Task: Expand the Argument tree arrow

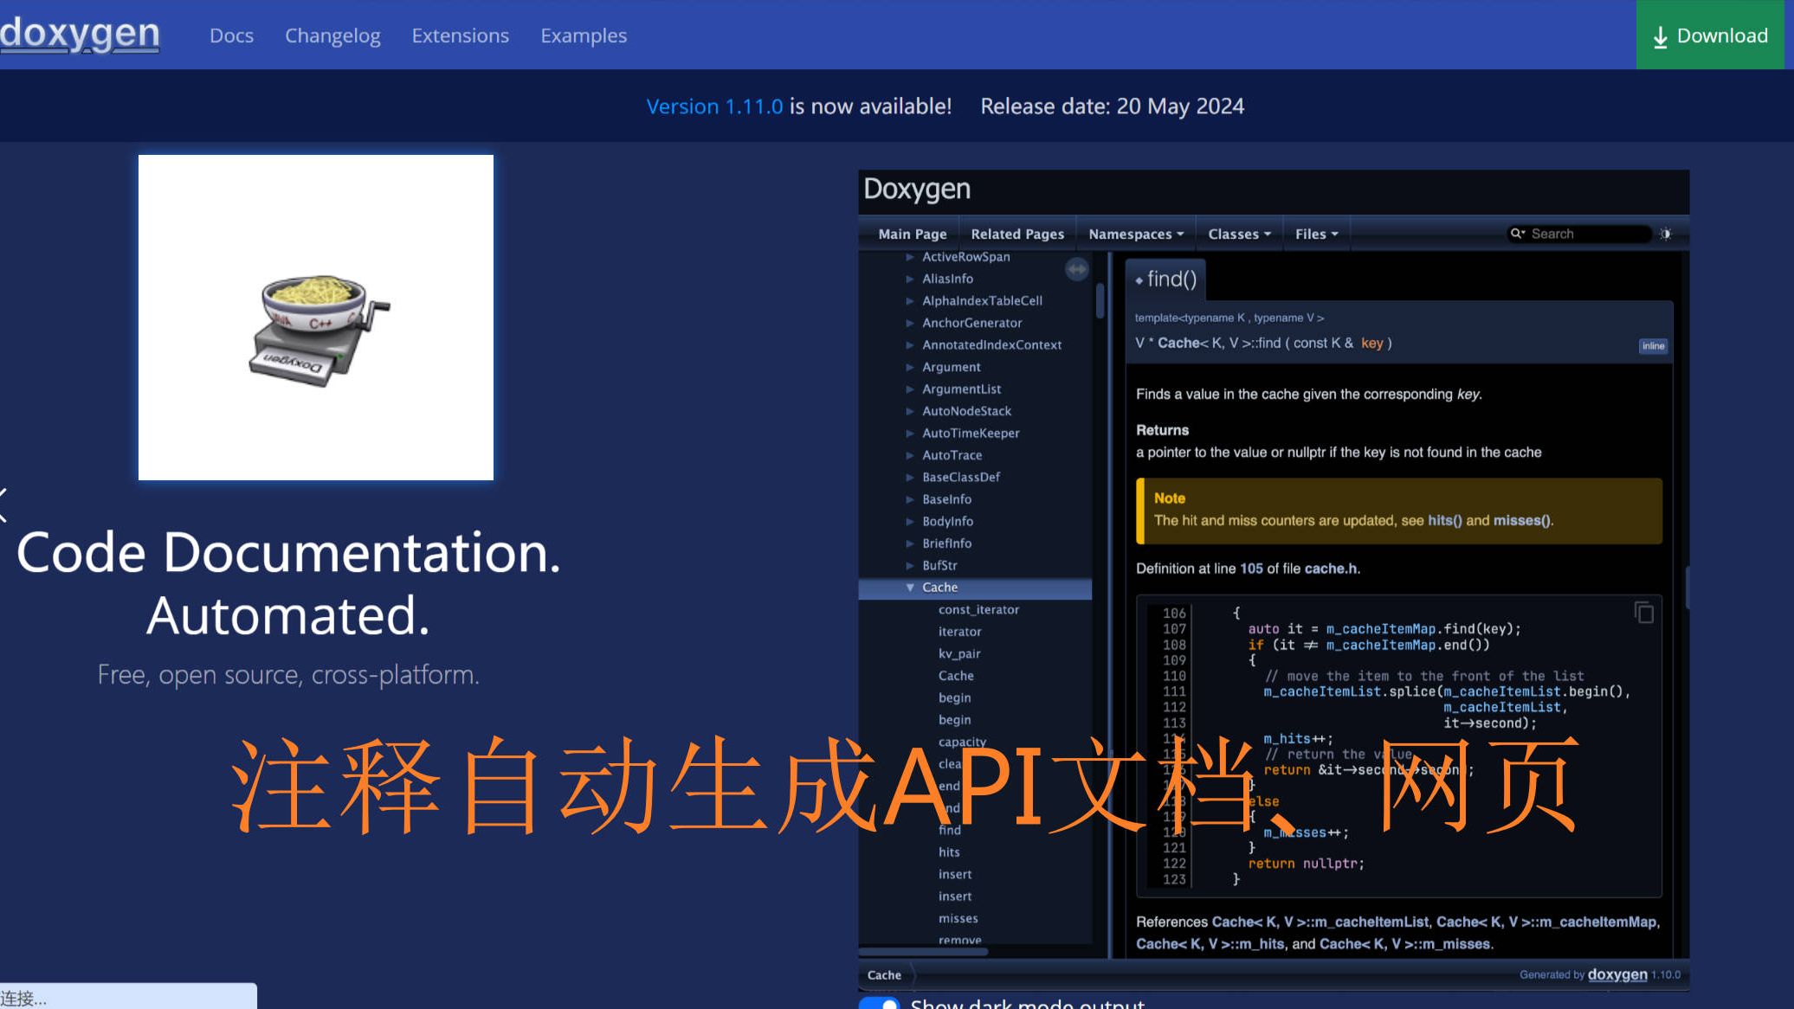Action: click(909, 367)
